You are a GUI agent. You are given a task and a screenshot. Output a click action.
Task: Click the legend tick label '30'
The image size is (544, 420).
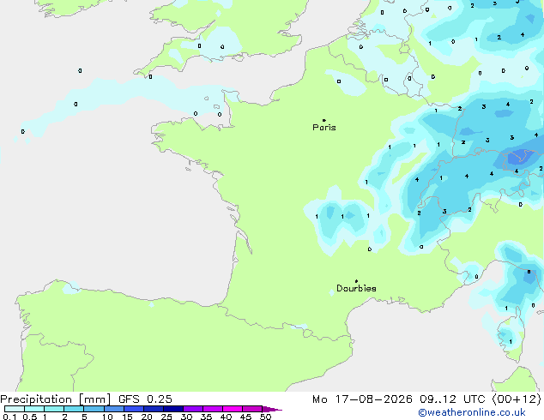coord(186,417)
